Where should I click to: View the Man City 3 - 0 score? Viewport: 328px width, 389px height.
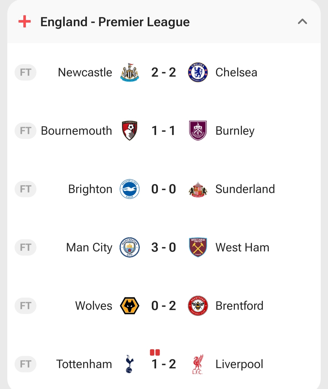pyautogui.click(x=163, y=247)
